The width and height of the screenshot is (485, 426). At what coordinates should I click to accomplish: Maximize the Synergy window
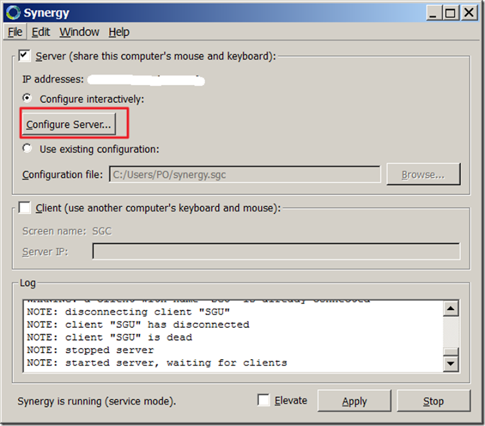click(x=450, y=13)
